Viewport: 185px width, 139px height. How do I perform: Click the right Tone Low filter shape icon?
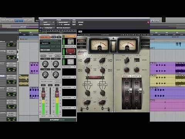(110, 70)
